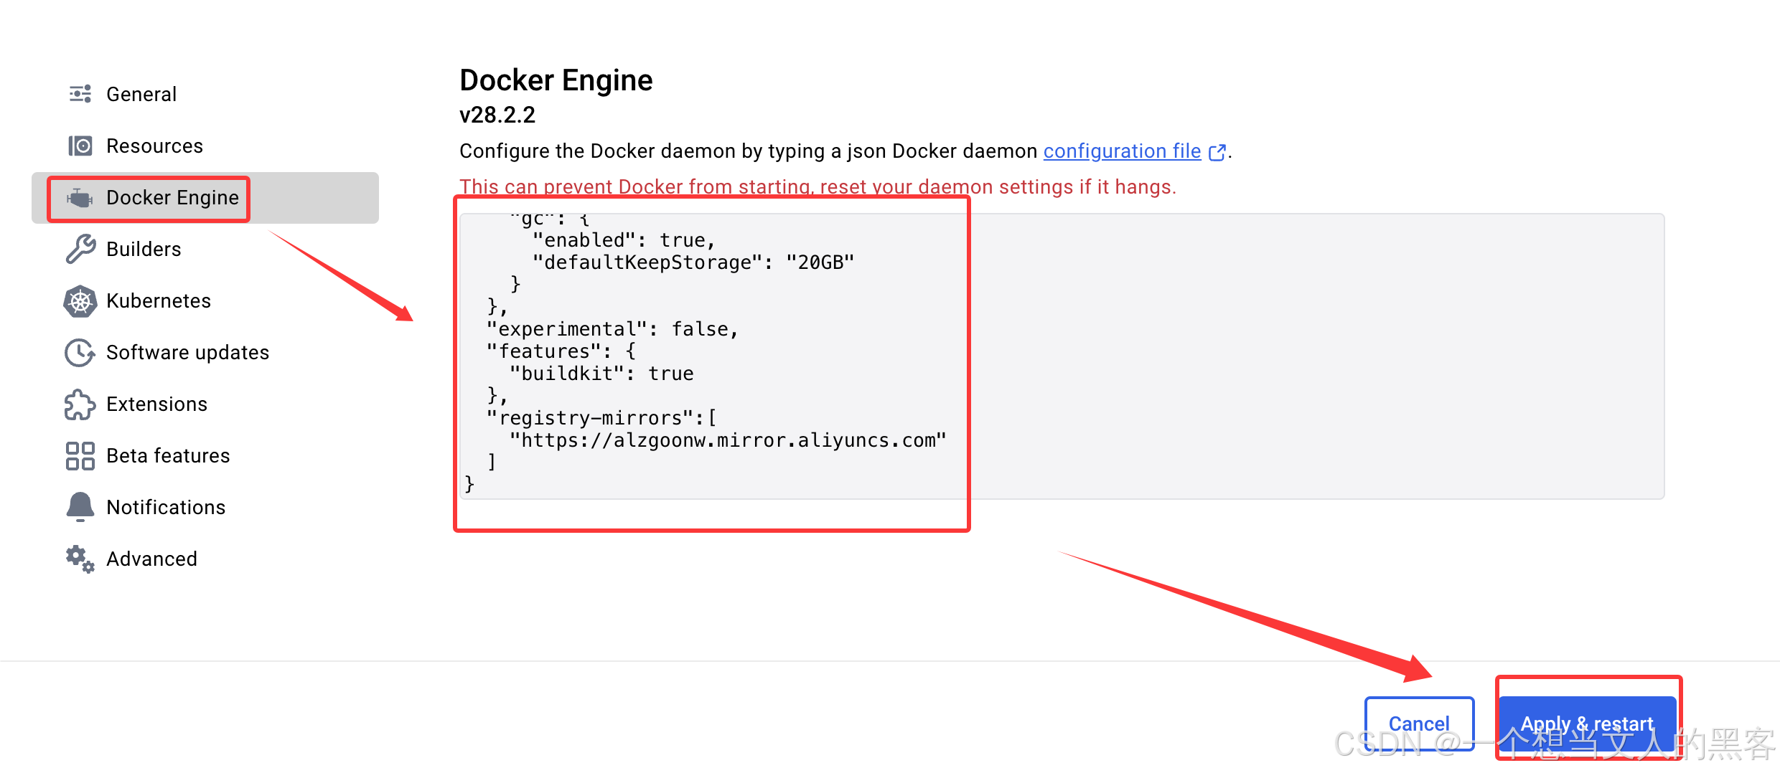Open Extensions via the puzzle icon
The image size is (1780, 773).
(x=80, y=404)
